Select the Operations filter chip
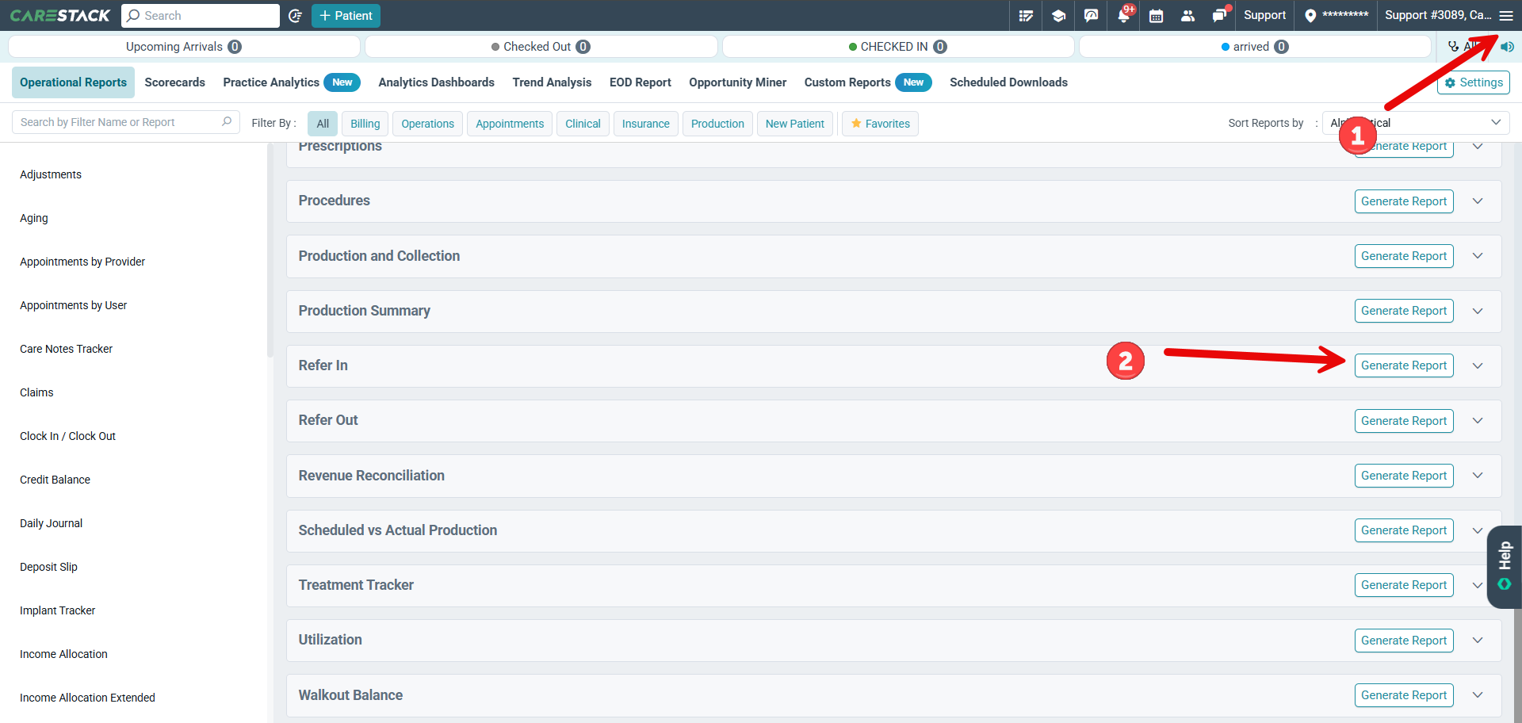 (x=427, y=124)
